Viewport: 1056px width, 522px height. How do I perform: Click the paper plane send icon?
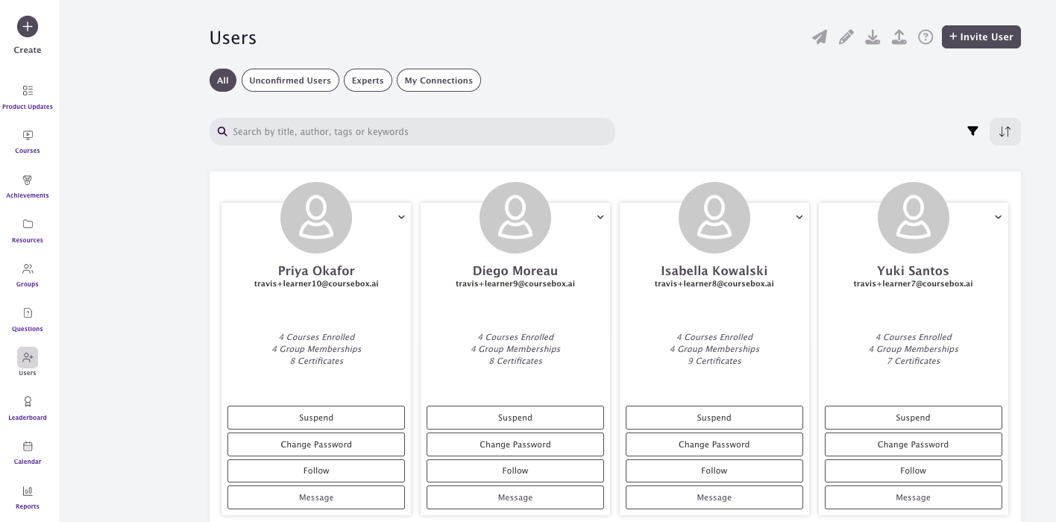coord(820,37)
